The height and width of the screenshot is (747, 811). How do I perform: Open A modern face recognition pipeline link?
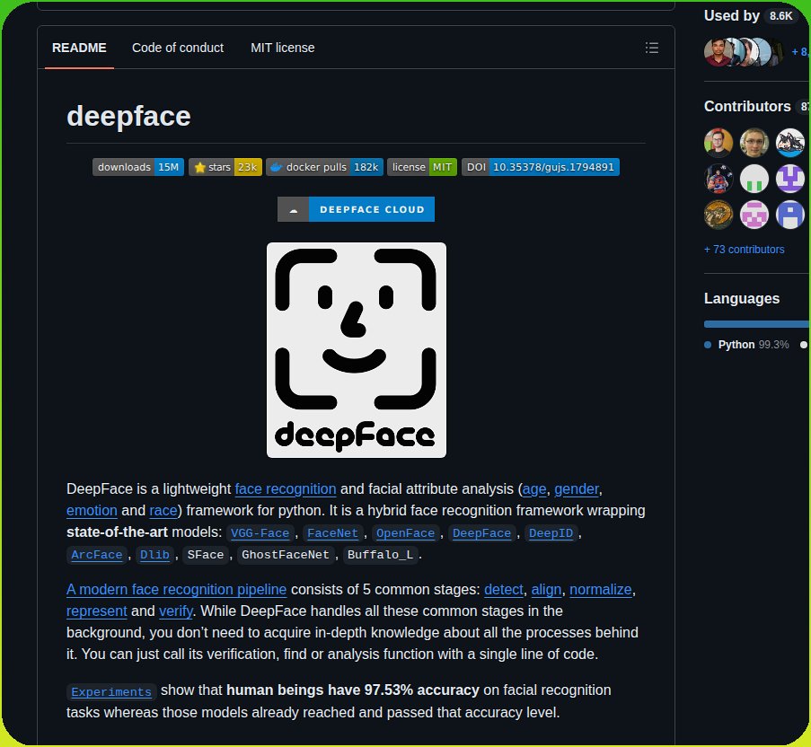[176, 589]
